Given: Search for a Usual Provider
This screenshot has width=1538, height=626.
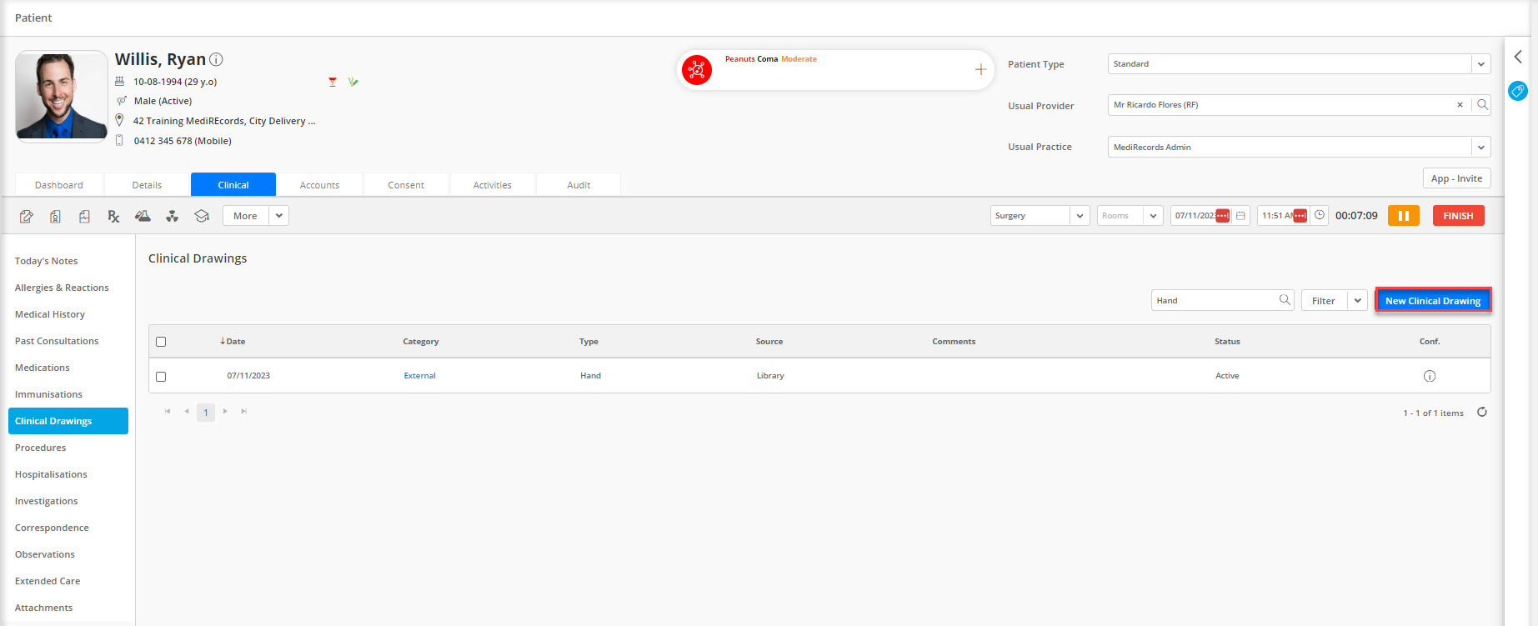Looking at the screenshot, I should (x=1482, y=105).
